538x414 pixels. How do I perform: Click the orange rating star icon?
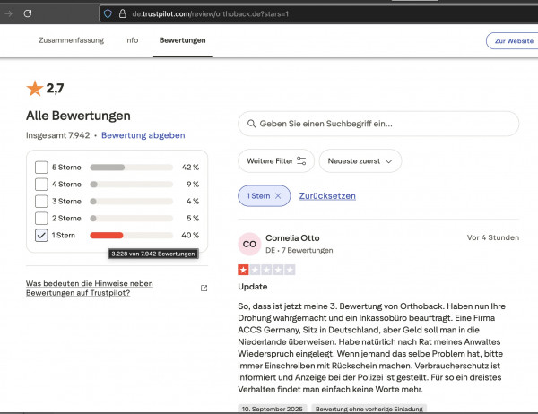(35, 89)
